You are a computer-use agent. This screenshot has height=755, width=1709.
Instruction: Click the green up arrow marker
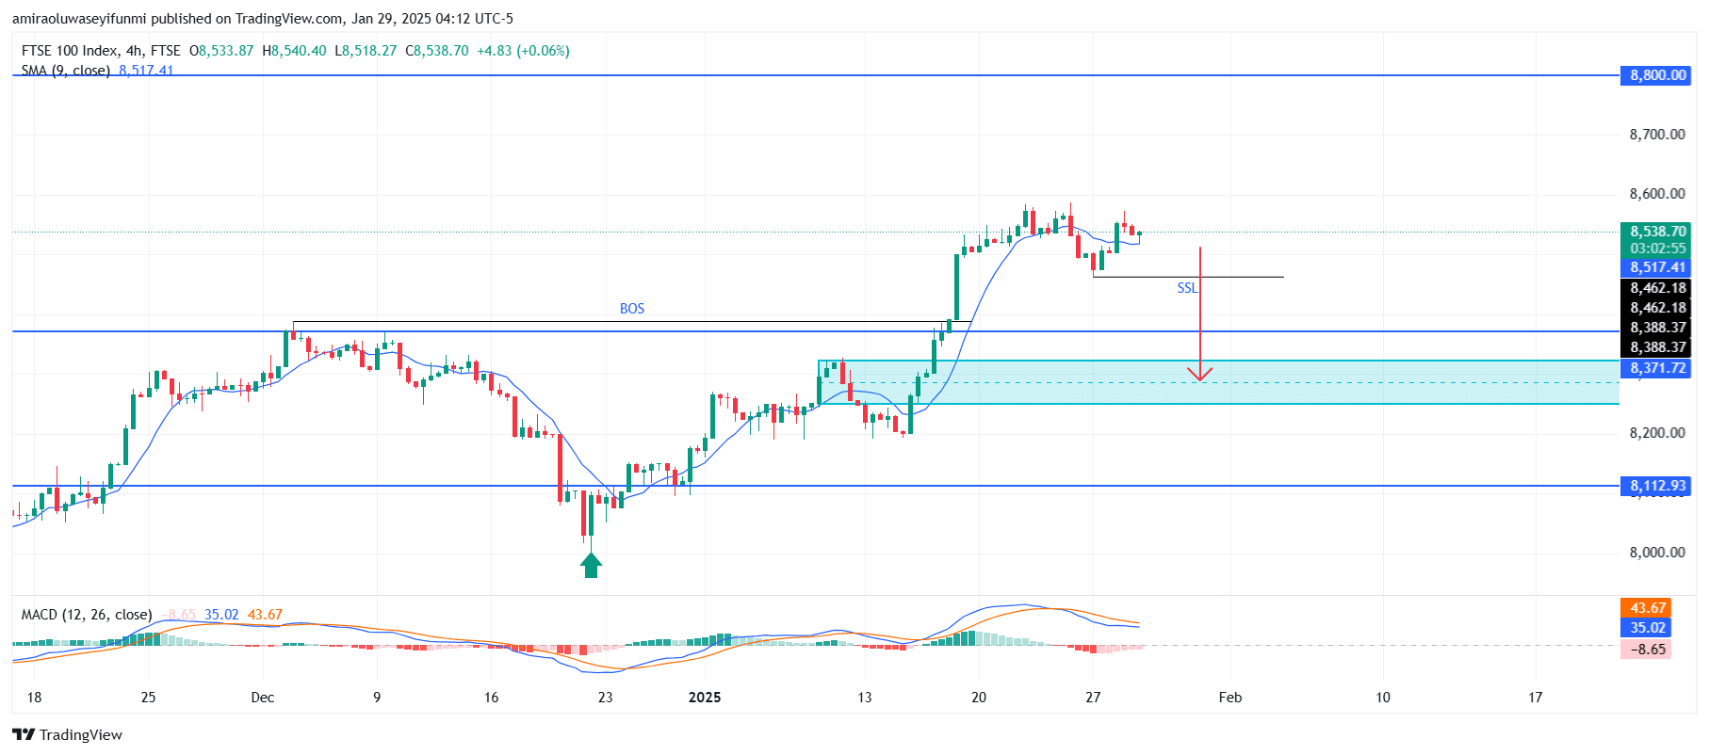(x=591, y=565)
